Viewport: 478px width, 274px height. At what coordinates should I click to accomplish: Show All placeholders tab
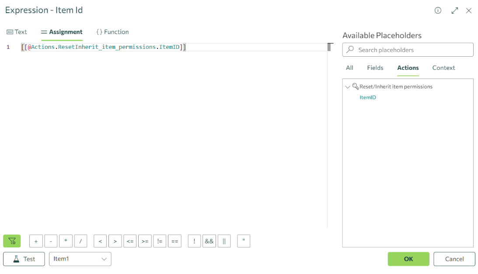click(349, 68)
